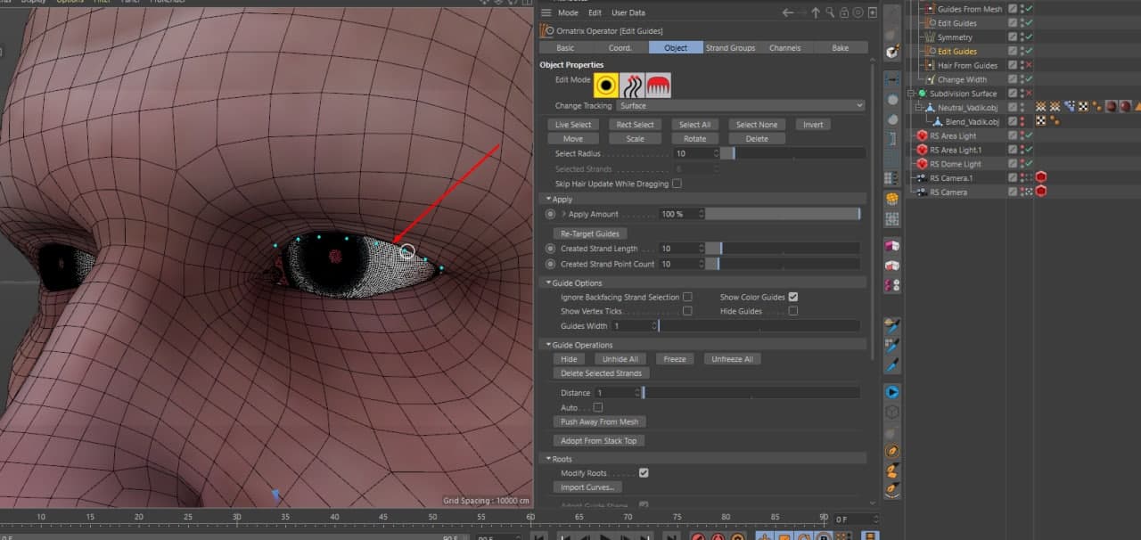Select RS Dome Light in object list

tap(955, 164)
